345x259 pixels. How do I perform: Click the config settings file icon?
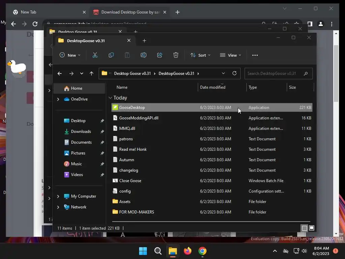tap(115, 191)
